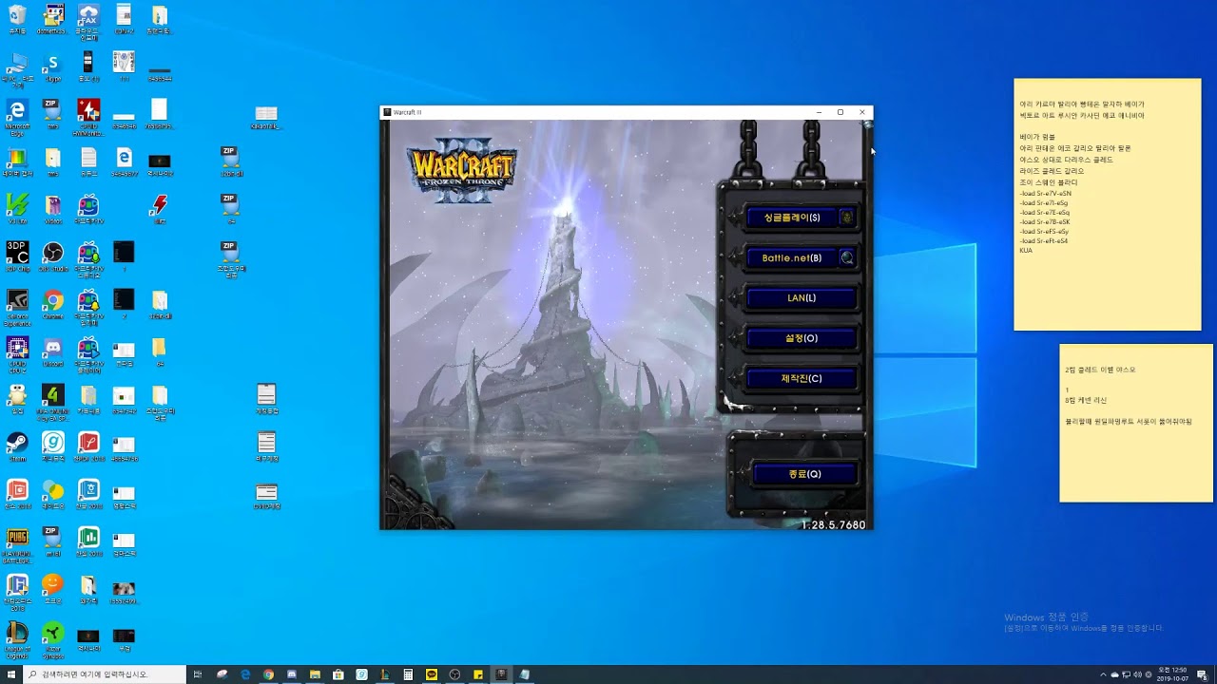Open the Recycle Bin desktop icon
1217x684 pixels.
[17, 19]
